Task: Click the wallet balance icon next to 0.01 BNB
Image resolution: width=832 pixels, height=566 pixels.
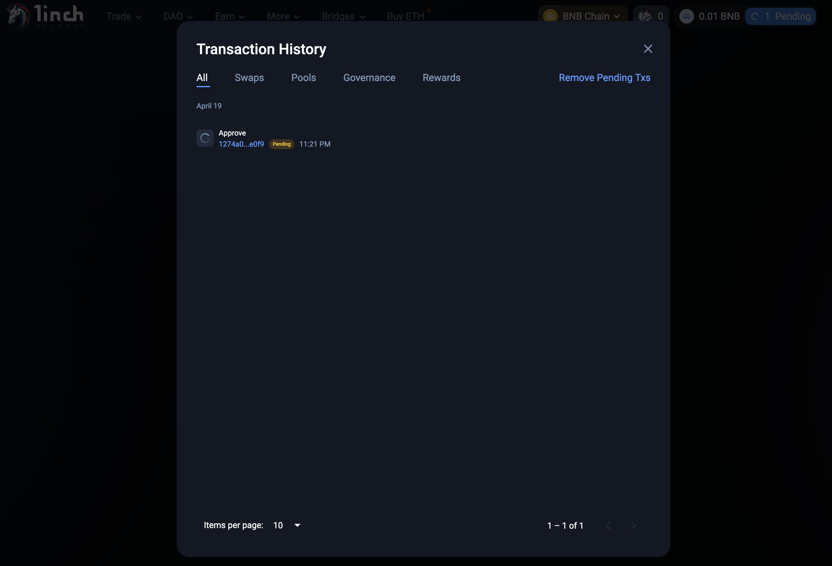Action: pyautogui.click(x=687, y=16)
